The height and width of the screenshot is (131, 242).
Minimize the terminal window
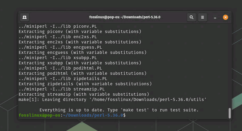215,17
